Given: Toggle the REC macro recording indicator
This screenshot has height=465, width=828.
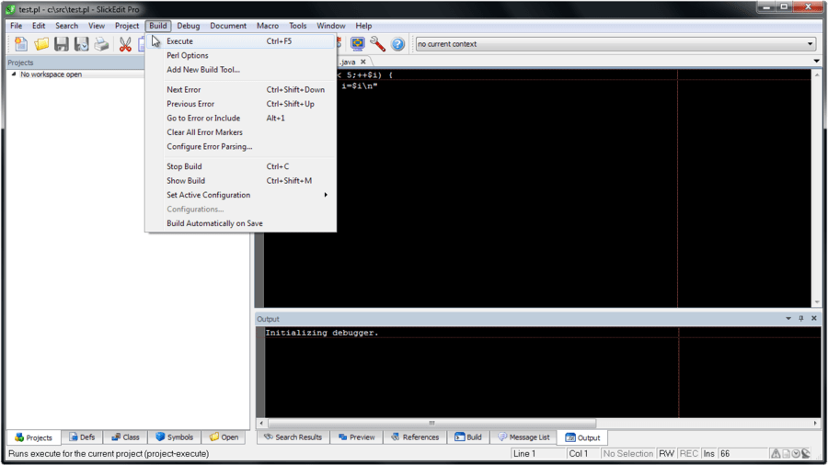Looking at the screenshot, I should [x=688, y=453].
